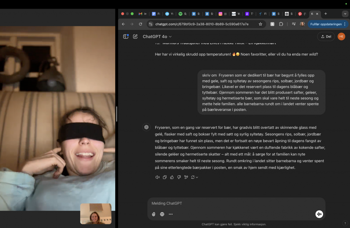Start a new chat with the compose icon

coord(135,36)
